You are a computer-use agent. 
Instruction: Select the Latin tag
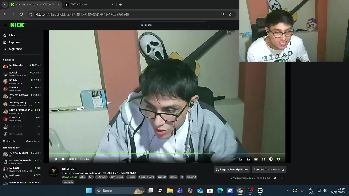click(x=82, y=177)
